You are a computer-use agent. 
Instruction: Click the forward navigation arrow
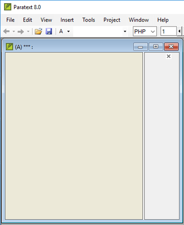[21, 31]
